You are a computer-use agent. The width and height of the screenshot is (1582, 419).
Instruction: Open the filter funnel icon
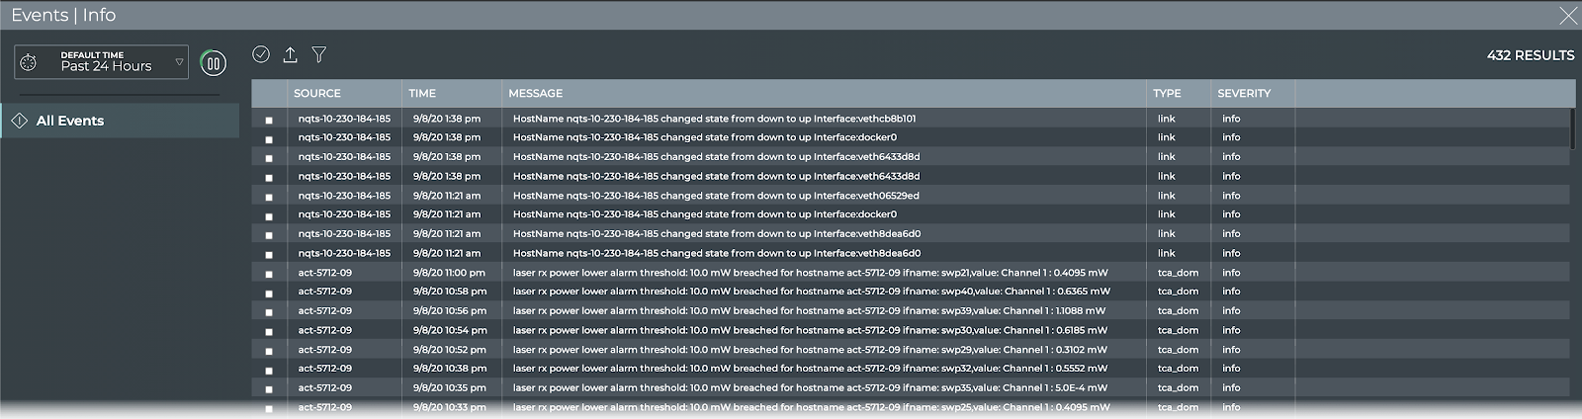(x=319, y=54)
